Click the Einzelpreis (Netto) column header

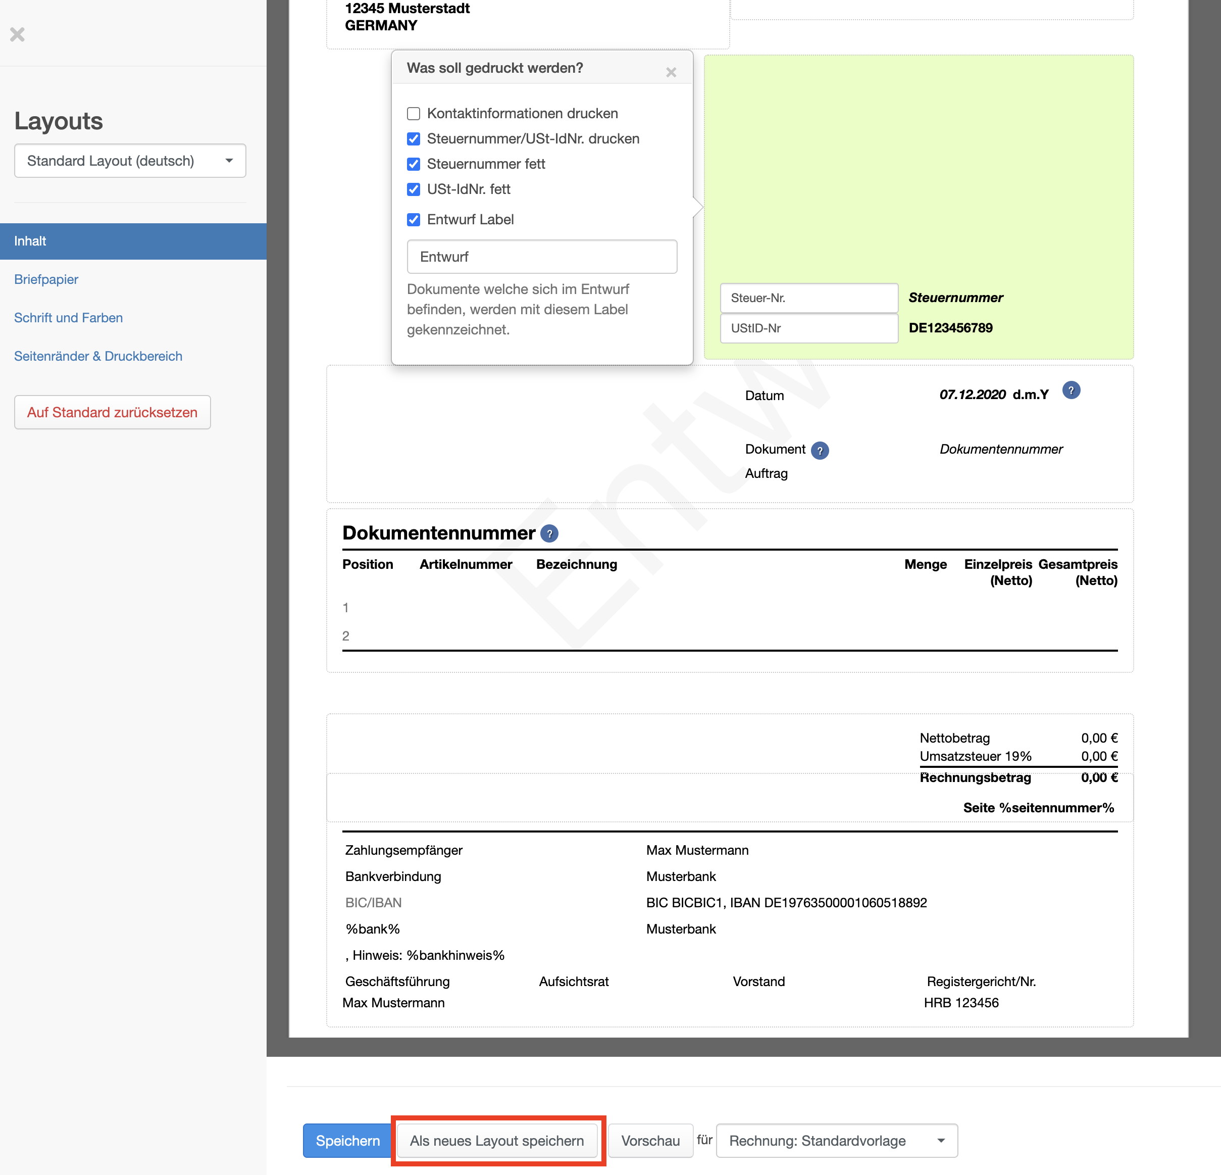point(998,572)
